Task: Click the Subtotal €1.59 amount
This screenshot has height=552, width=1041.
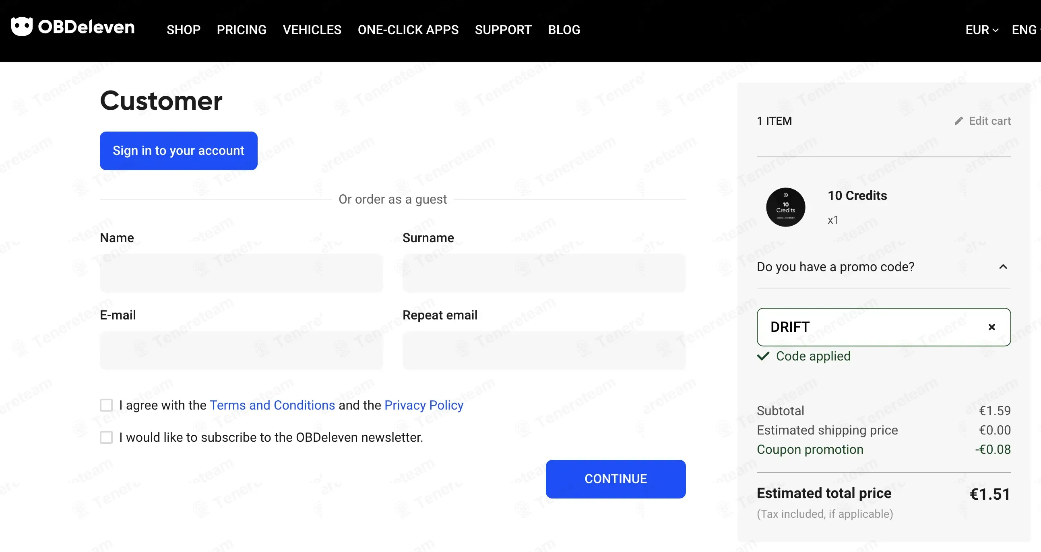Action: 995,411
